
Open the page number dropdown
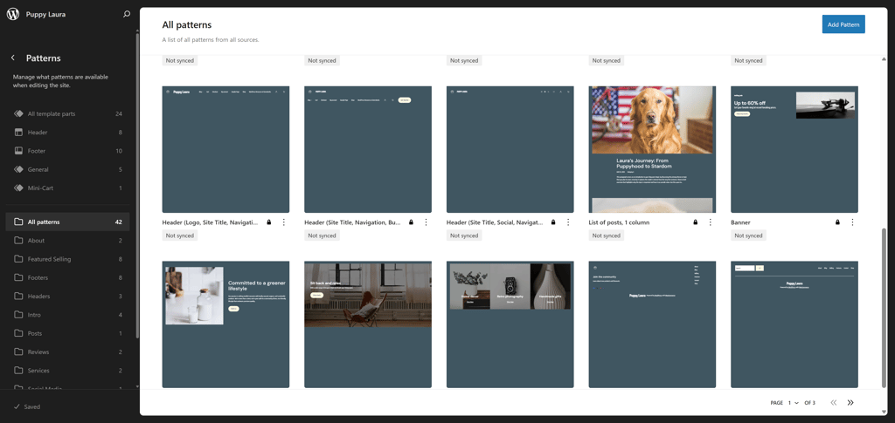tap(794, 403)
